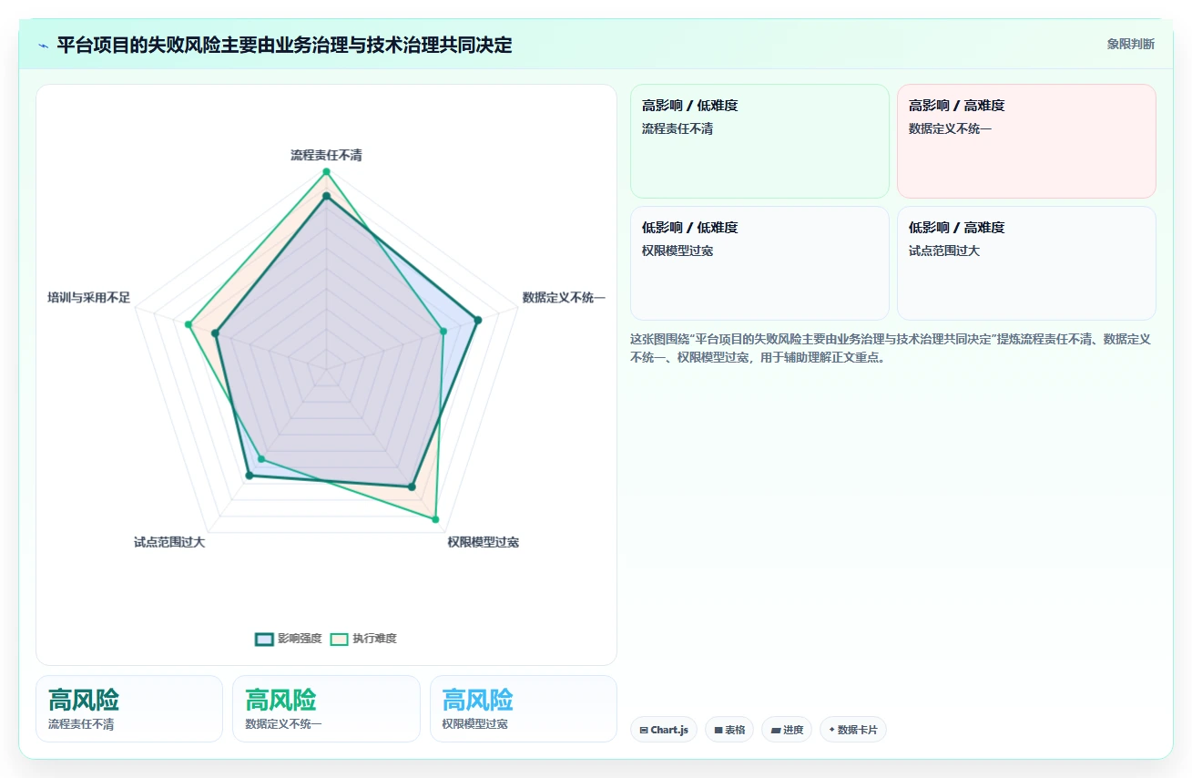
Task: Open the 高影响 / 高难度 quadrant card
Action: (x=1026, y=141)
